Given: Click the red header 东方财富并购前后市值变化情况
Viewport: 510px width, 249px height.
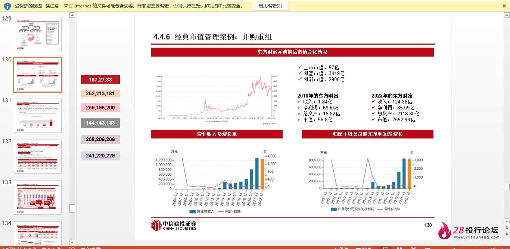Looking at the screenshot, I should pos(292,52).
